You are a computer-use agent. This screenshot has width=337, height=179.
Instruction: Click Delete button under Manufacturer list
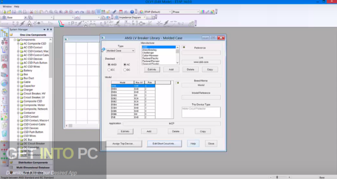[190, 70]
